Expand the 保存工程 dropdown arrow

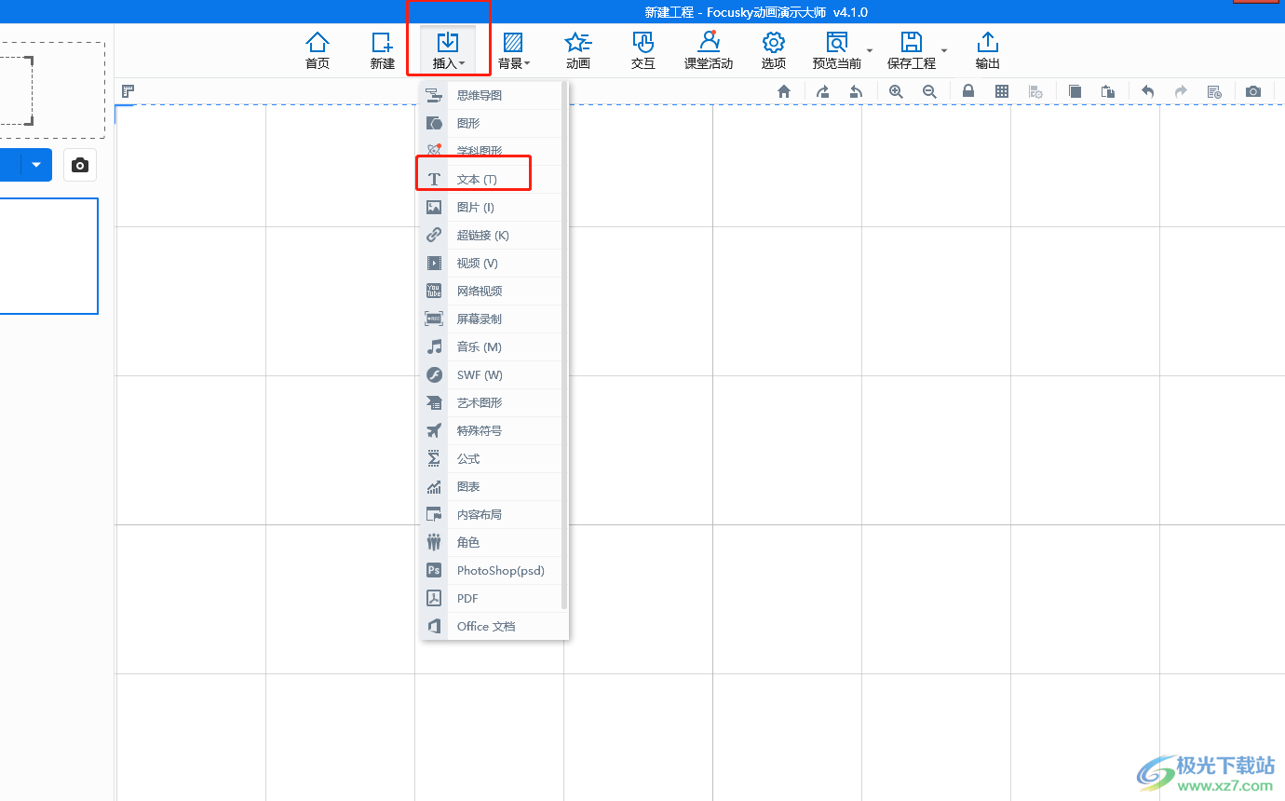tap(944, 50)
